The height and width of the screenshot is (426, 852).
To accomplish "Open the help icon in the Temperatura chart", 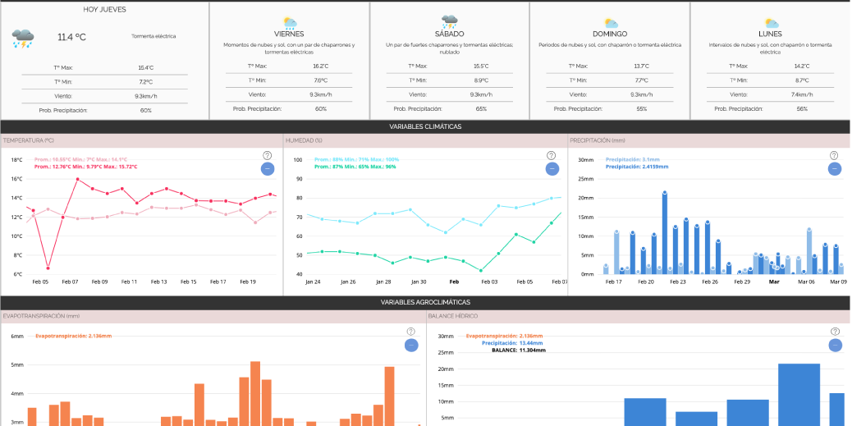I will (267, 155).
